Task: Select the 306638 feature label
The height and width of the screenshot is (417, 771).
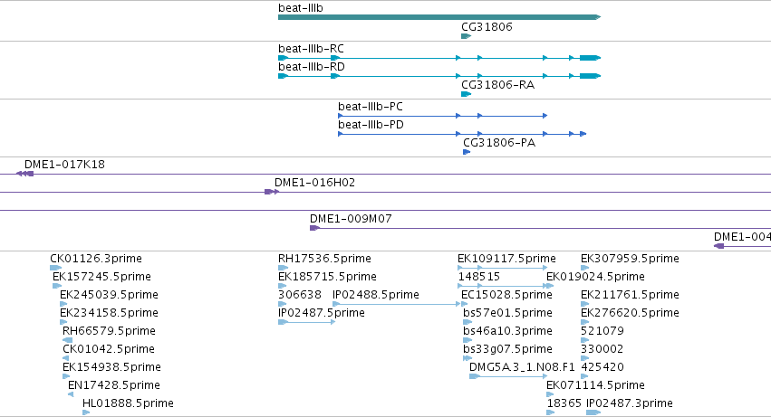Action: coord(300,295)
